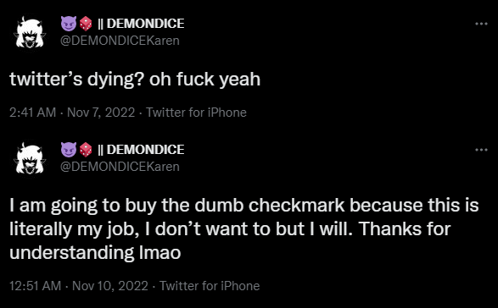
Task: Click Twitter for iPhone on second tweet
Action: pos(210,286)
